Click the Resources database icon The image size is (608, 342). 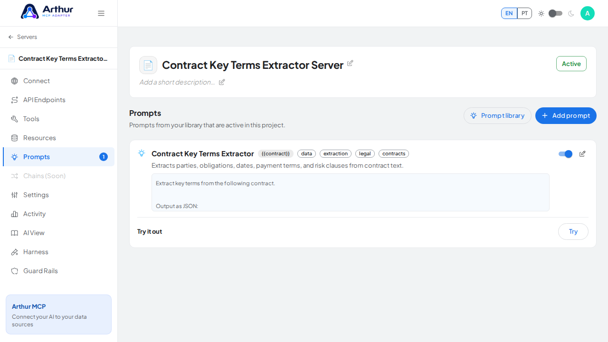pyautogui.click(x=14, y=138)
